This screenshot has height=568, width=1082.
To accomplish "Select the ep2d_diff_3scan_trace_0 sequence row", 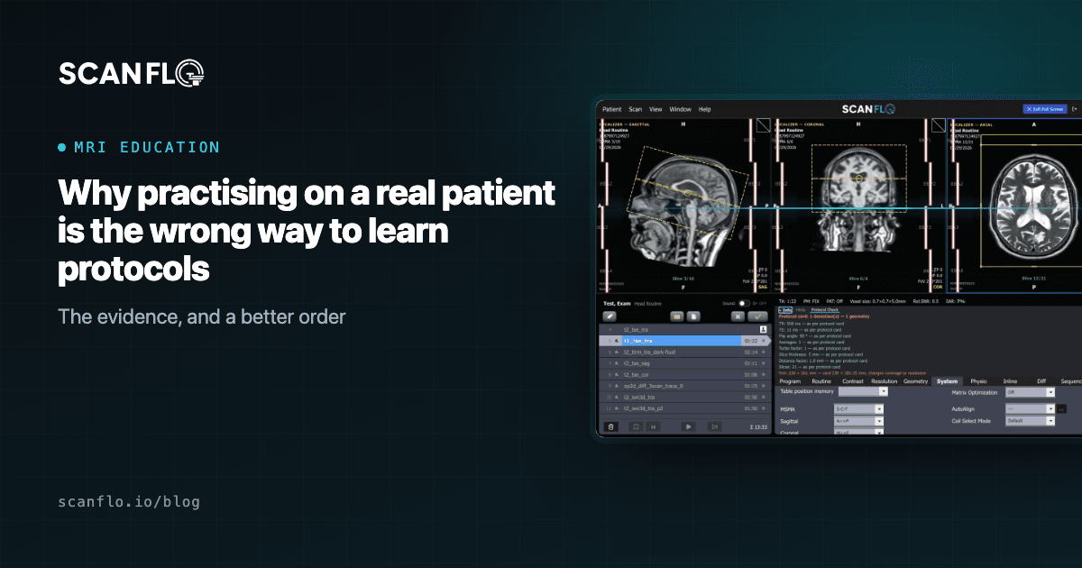I will 685,386.
